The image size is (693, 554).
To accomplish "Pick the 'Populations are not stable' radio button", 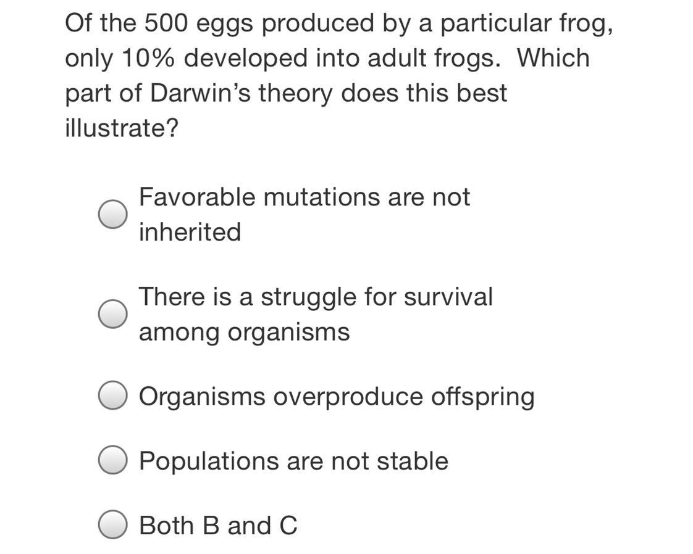I will [112, 460].
